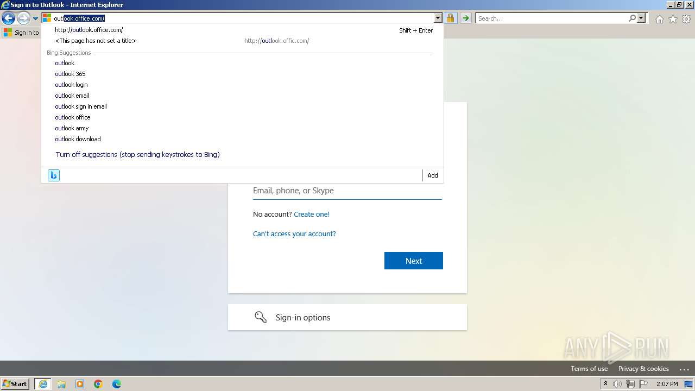Open File Explorer from taskbar
The image size is (695, 391).
[x=61, y=384]
